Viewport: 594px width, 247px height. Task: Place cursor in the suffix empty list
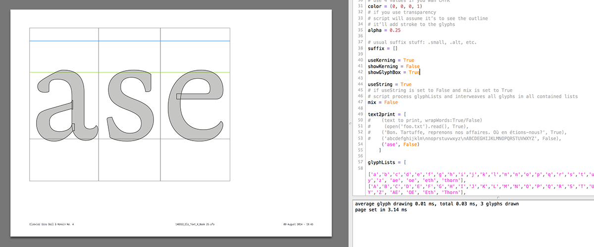pyautogui.click(x=396, y=49)
